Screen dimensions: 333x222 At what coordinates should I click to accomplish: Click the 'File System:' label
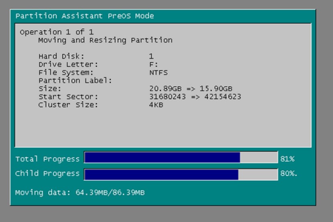point(66,72)
